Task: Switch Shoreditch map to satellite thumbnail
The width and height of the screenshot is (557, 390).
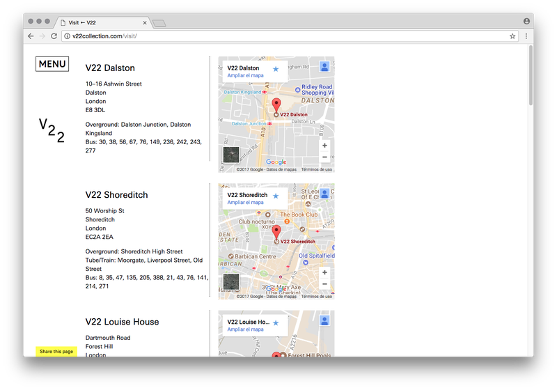Action: click(x=231, y=281)
